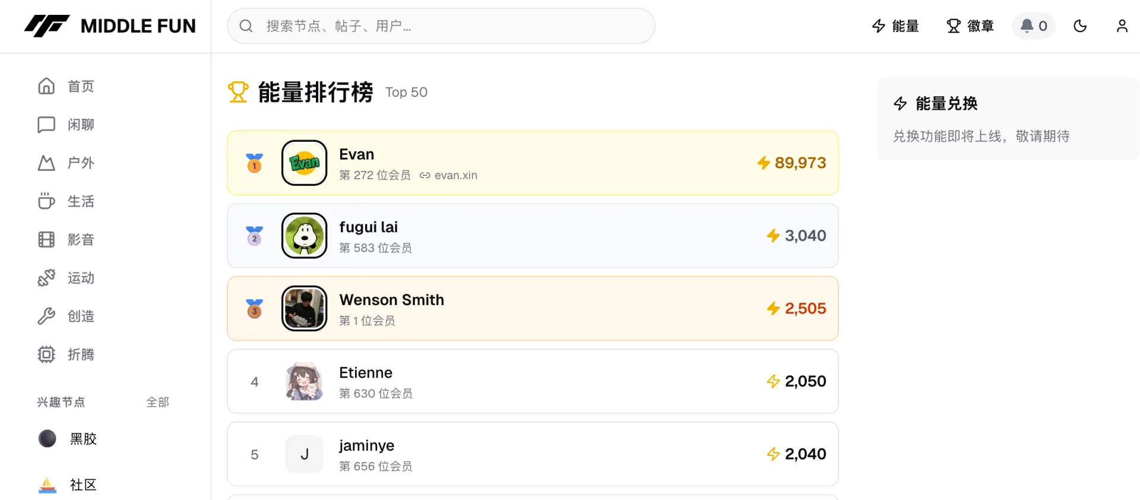
Task: Show 全部 interest nodes
Action: (x=157, y=403)
